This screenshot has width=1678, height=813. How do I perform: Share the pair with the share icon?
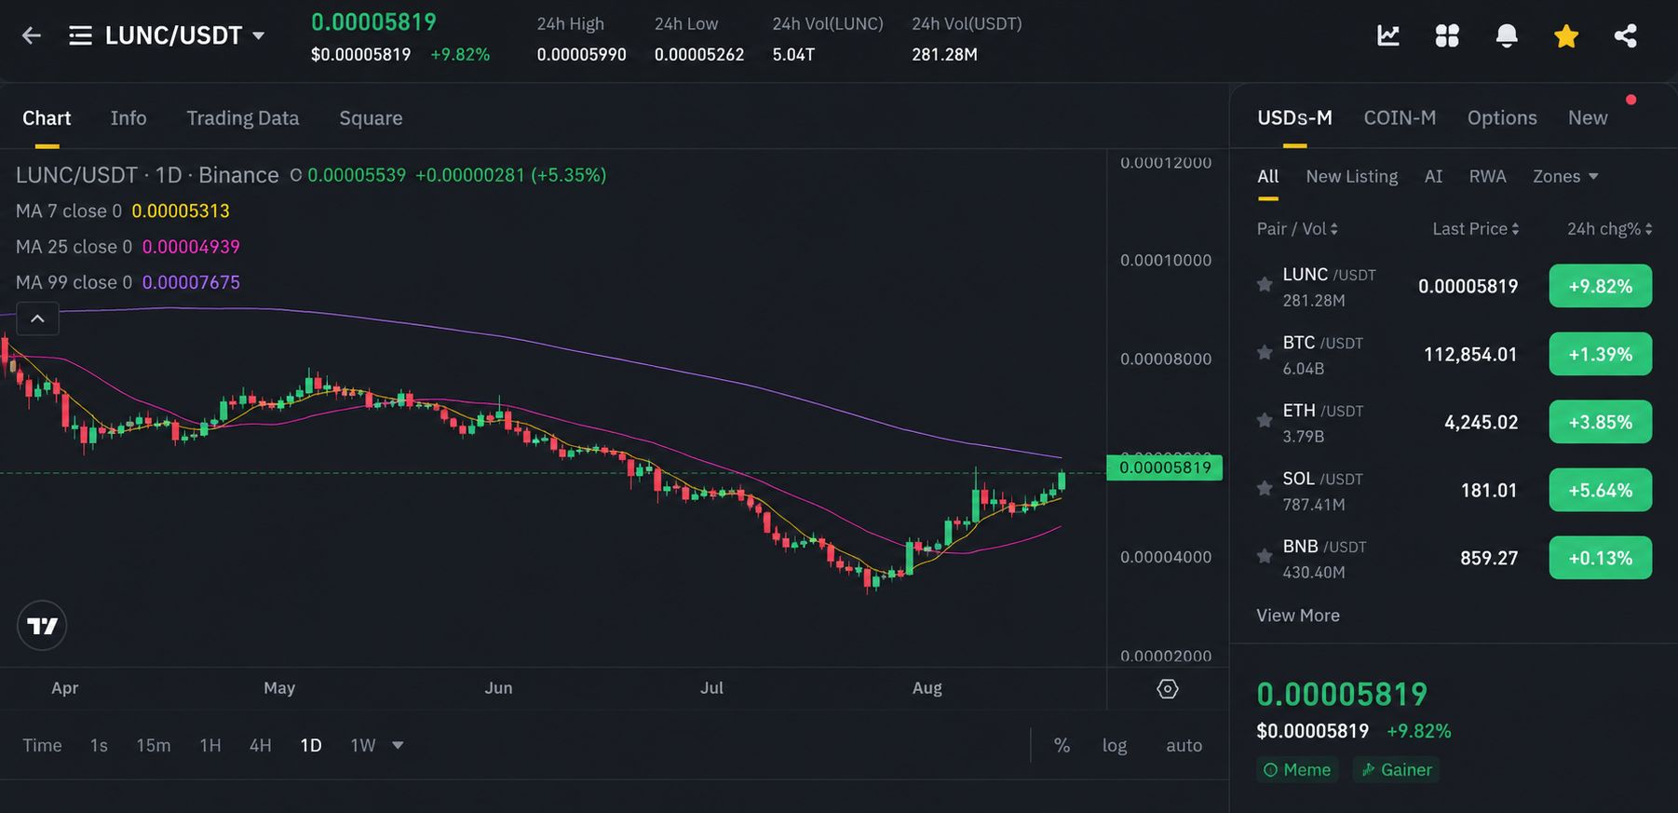point(1626,36)
